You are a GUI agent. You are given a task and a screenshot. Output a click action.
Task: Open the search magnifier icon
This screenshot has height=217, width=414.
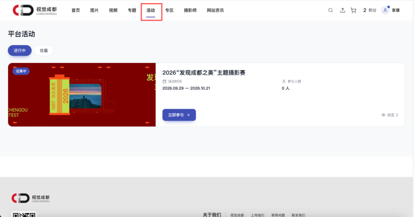330,10
